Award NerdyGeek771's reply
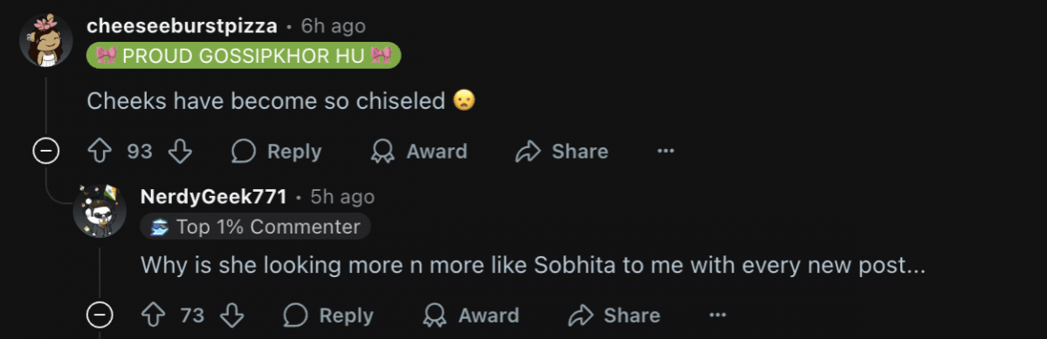This screenshot has width=1047, height=339. point(471,315)
